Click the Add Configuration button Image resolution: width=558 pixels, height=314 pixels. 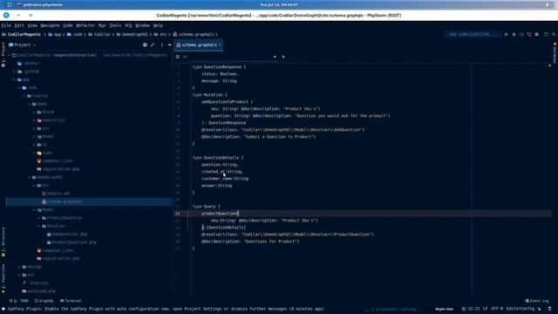tap(473, 35)
